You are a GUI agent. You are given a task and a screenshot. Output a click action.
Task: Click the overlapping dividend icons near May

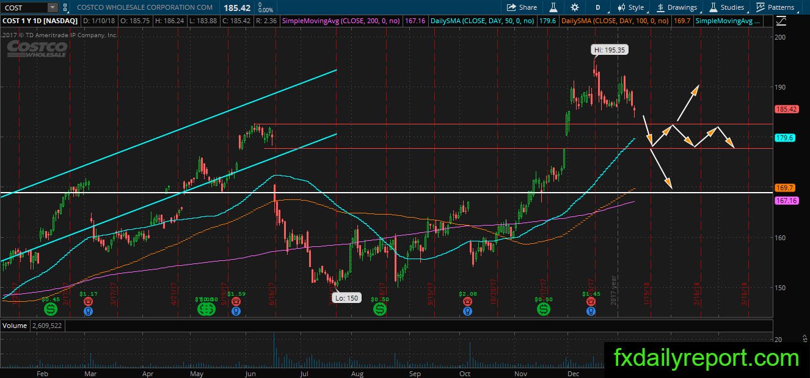(x=206, y=310)
